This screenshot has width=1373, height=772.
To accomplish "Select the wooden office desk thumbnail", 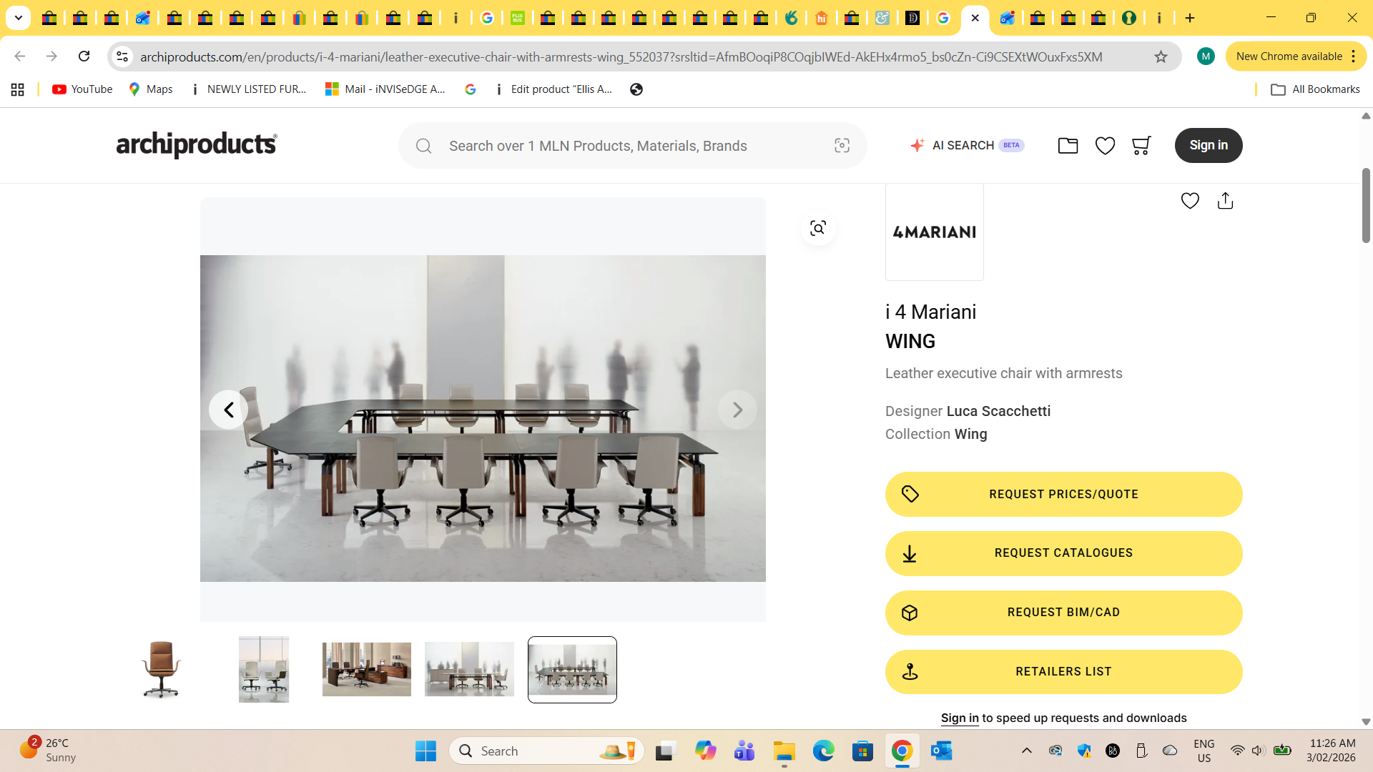I will tap(367, 670).
